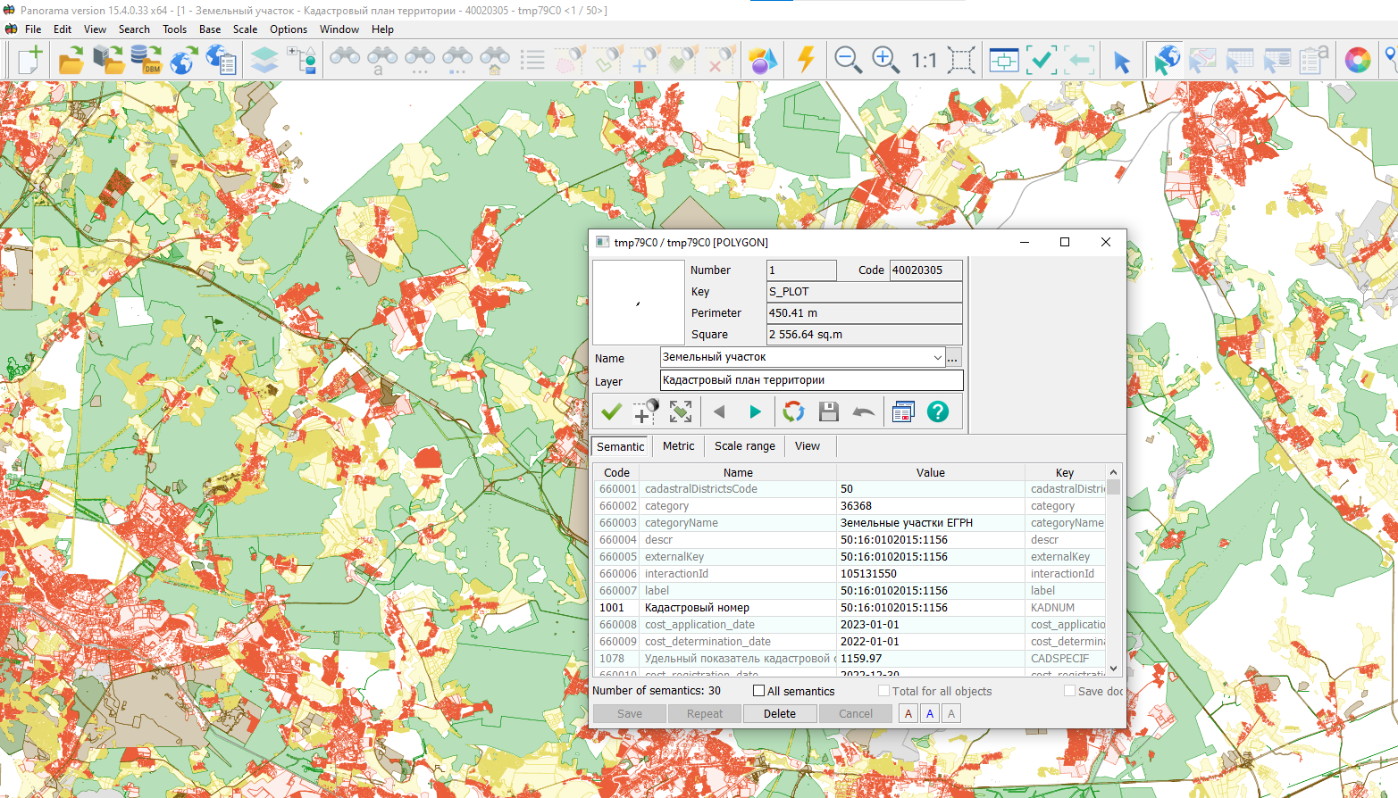Screen dimensions: 1398x798
Task: Open the object list lines icon
Action: point(532,61)
